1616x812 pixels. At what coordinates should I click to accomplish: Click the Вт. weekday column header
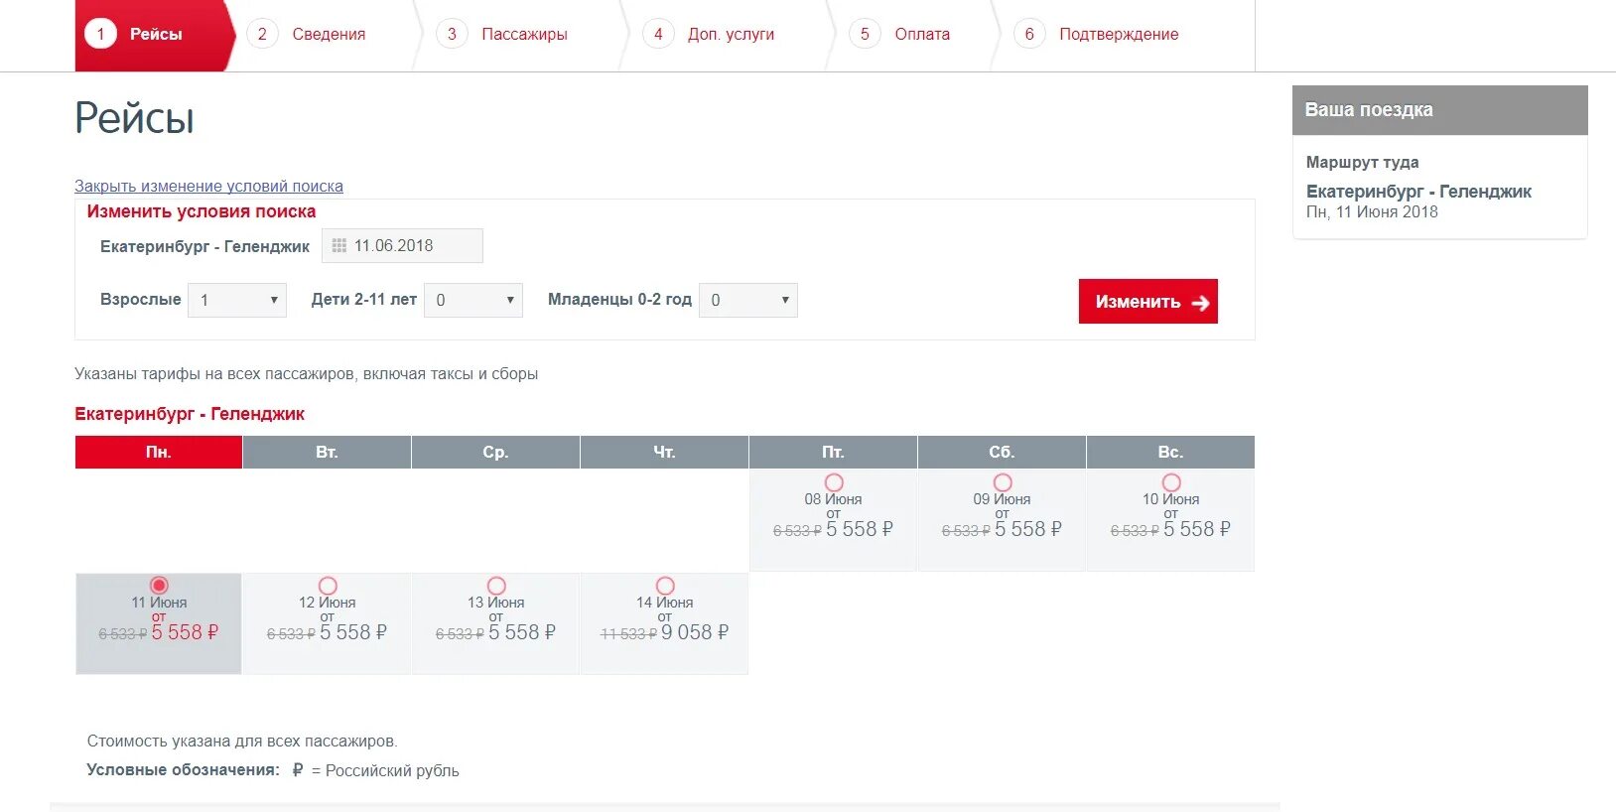click(328, 452)
